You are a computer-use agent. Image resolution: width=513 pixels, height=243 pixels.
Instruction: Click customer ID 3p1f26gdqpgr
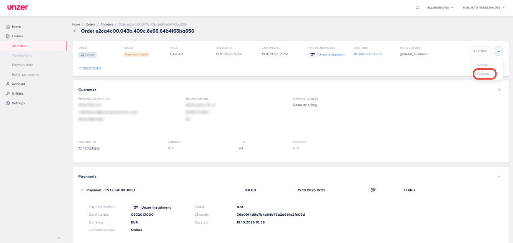click(89, 148)
